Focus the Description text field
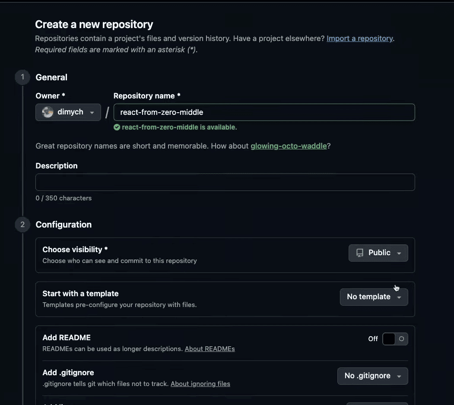Image resolution: width=454 pixels, height=405 pixels. 225,182
